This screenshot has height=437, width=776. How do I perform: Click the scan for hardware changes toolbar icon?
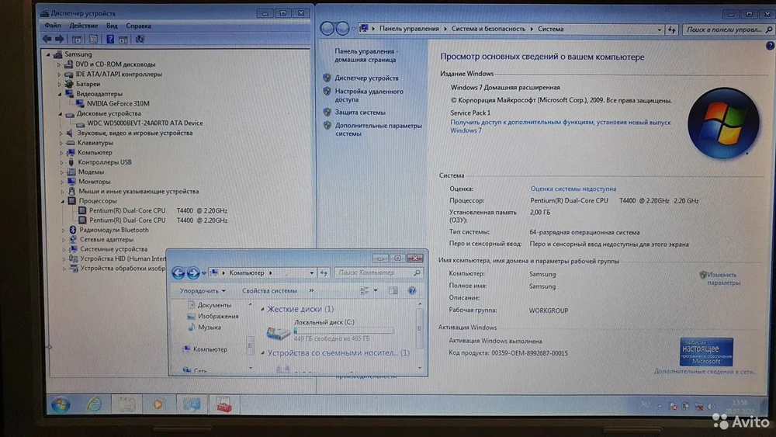(140, 39)
